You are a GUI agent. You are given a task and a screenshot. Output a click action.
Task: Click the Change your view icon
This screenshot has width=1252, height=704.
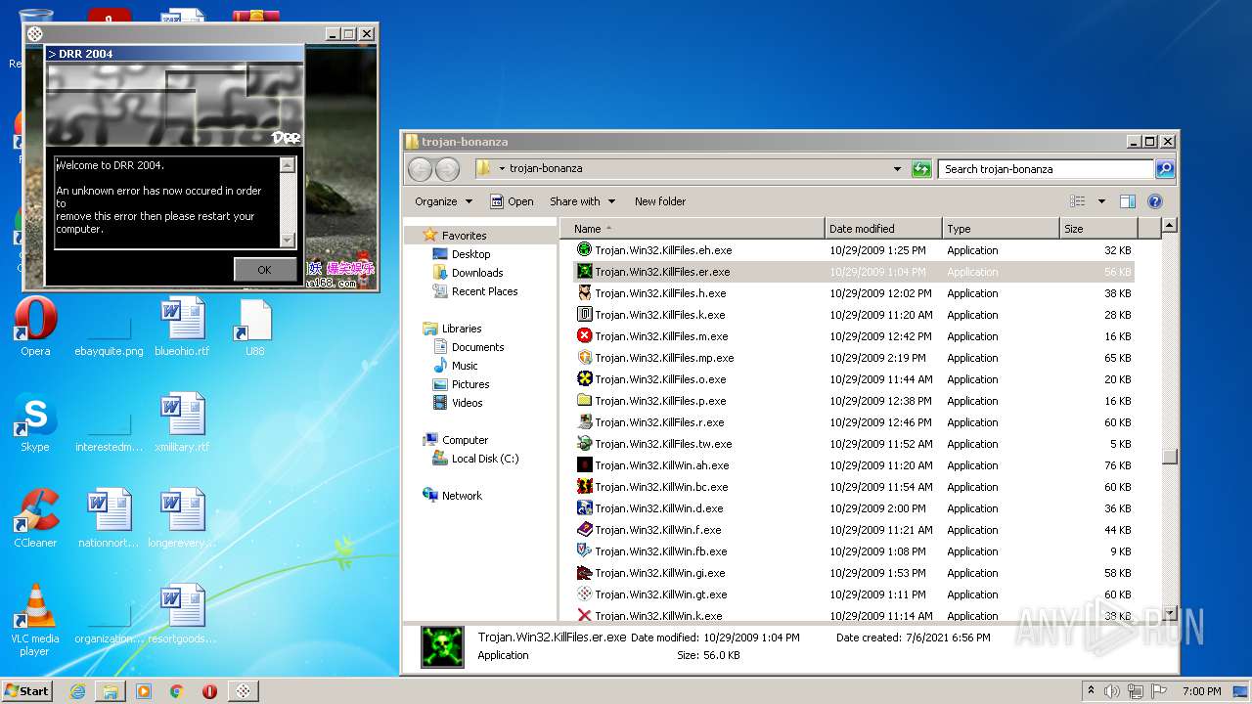(1078, 201)
